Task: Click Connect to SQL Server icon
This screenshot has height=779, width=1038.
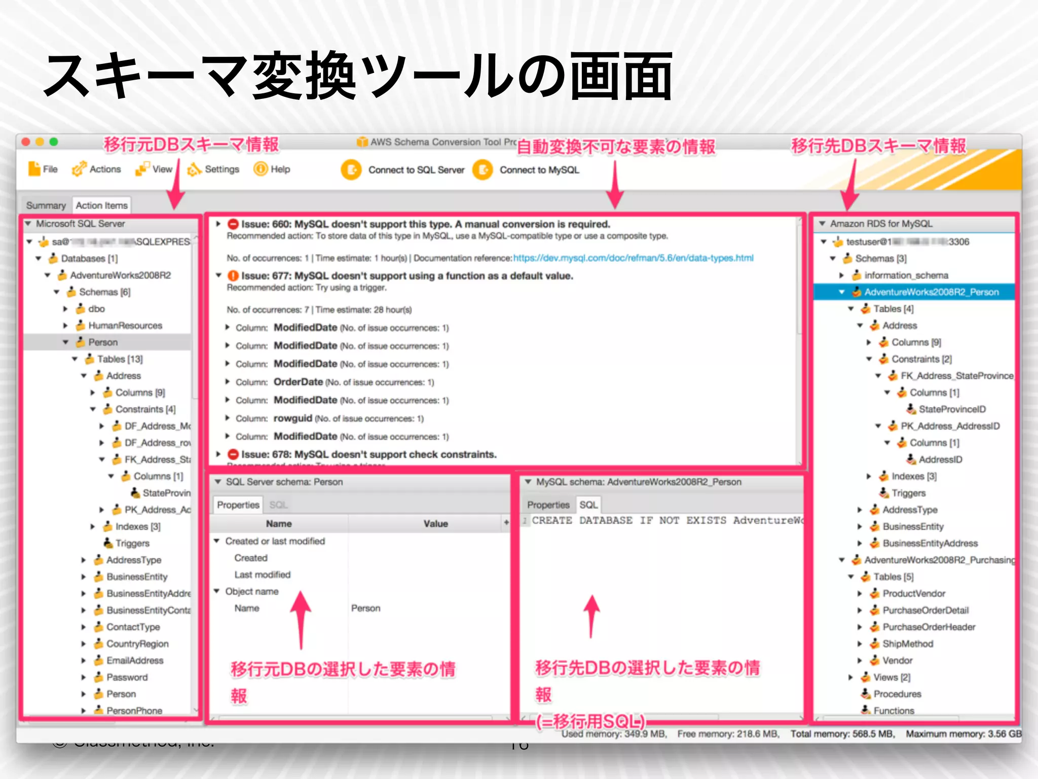Action: 351,170
